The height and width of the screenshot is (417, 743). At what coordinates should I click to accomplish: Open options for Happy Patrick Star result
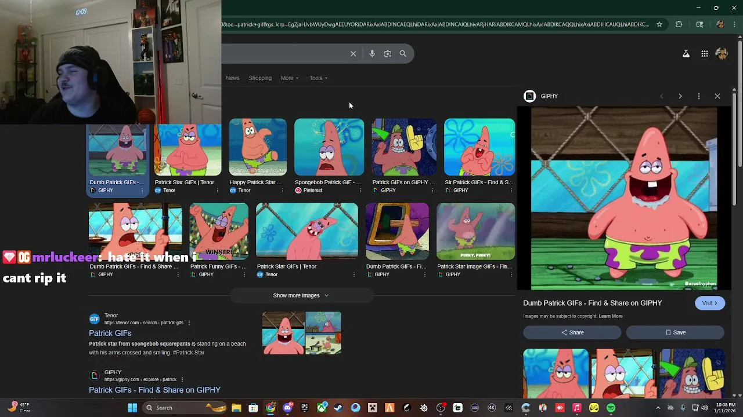click(x=283, y=191)
